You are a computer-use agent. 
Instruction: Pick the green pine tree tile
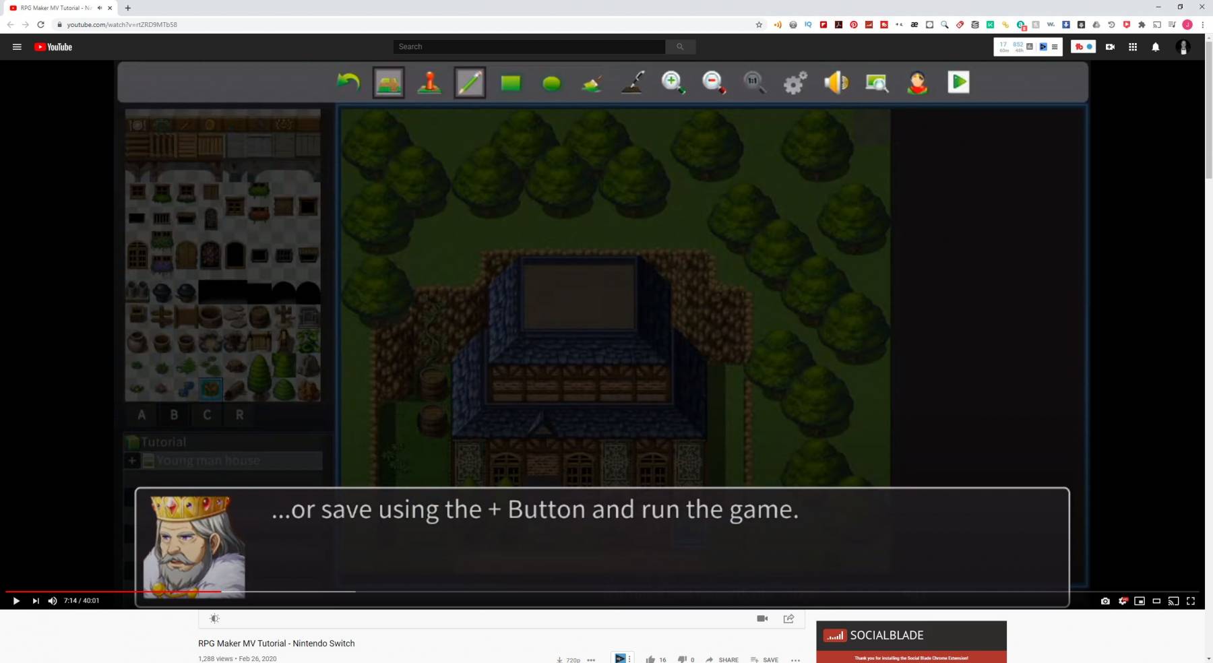coord(259,375)
